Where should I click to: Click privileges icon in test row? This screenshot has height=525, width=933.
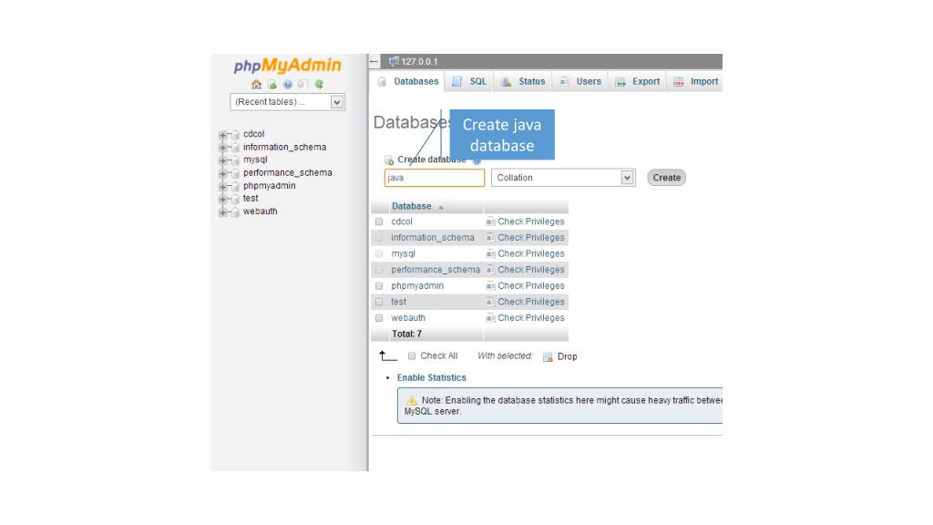pyautogui.click(x=490, y=302)
